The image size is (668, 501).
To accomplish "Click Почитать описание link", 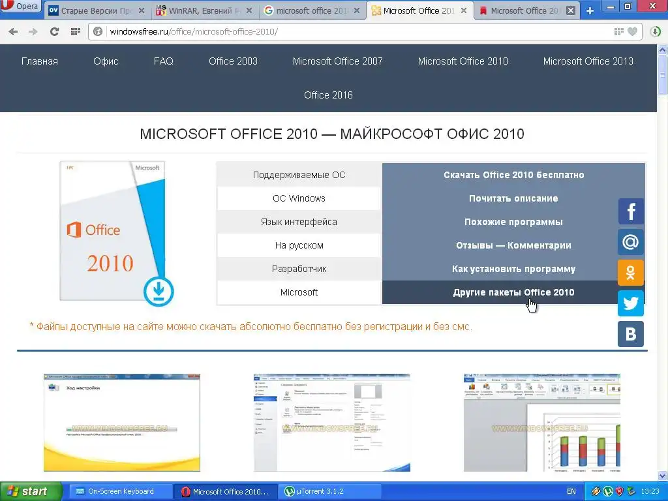I will coord(514,198).
